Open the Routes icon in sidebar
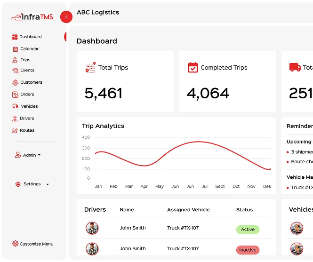The width and height of the screenshot is (313, 262). click(x=15, y=130)
